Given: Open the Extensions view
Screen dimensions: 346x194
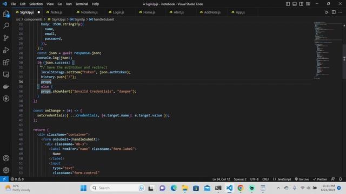Looking at the screenshot, I should 6,63.
